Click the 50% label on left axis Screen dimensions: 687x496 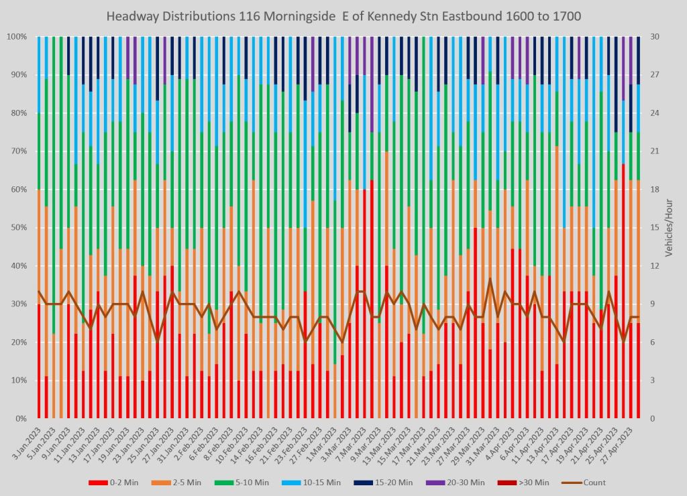point(19,228)
